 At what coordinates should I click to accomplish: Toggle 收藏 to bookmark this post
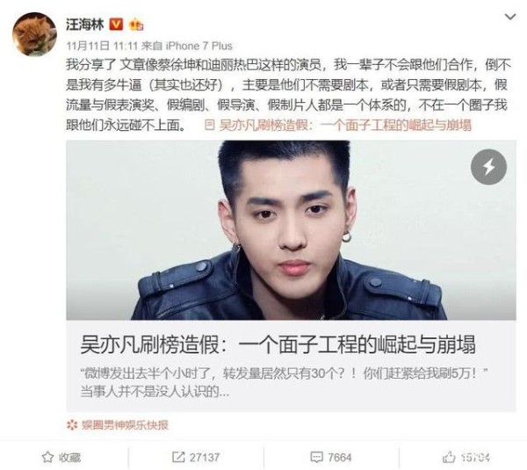click(61, 457)
